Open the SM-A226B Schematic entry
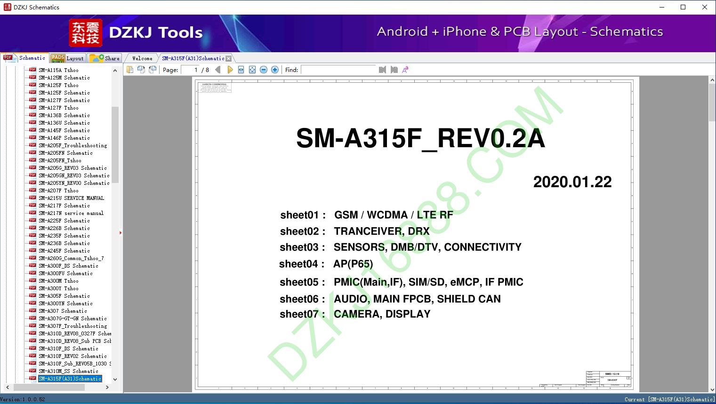The image size is (716, 404). point(64,228)
